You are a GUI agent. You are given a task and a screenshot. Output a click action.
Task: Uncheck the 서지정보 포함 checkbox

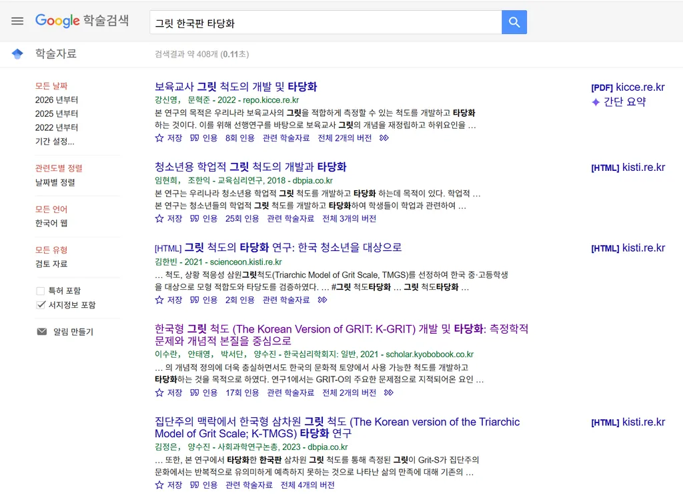(41, 304)
